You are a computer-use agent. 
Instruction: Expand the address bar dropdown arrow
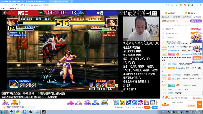176,5
